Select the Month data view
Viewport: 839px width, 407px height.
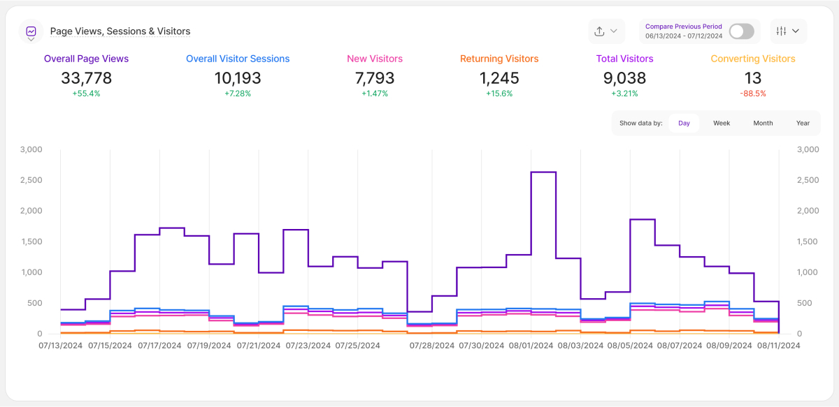click(763, 123)
